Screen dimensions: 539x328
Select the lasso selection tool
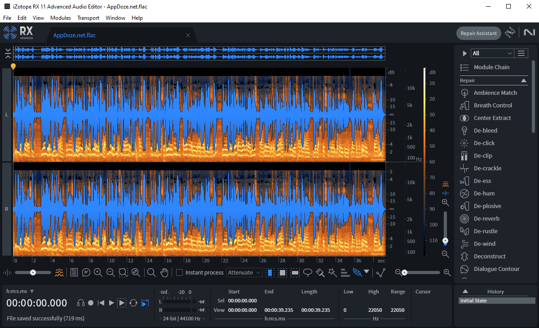308,272
